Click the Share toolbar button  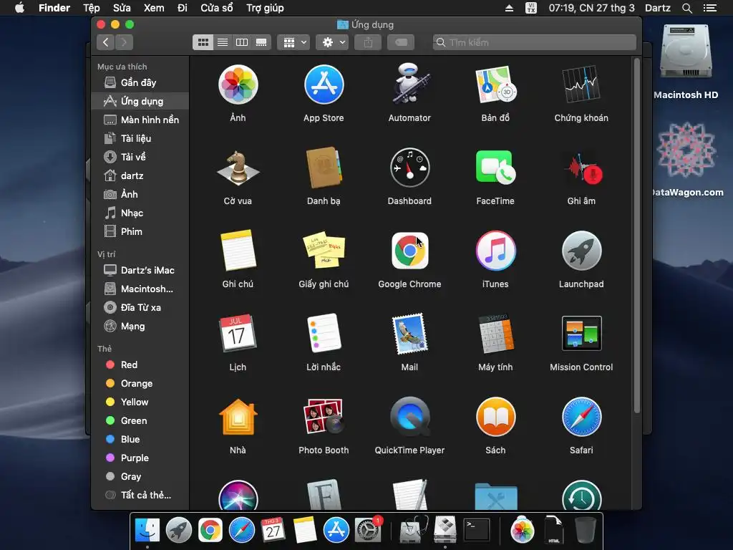pyautogui.click(x=369, y=42)
